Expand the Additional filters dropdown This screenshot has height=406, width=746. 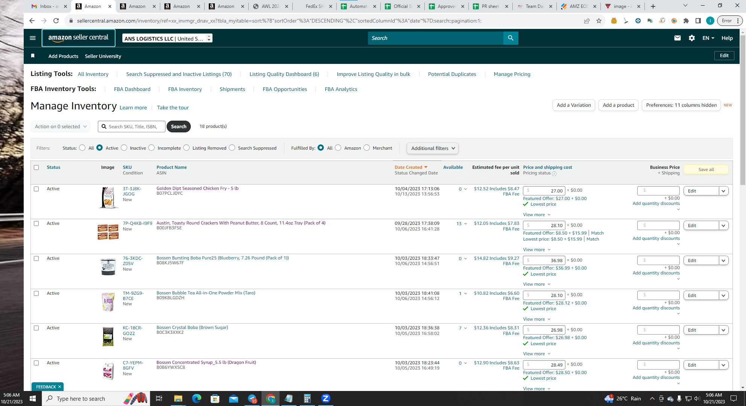click(x=433, y=148)
